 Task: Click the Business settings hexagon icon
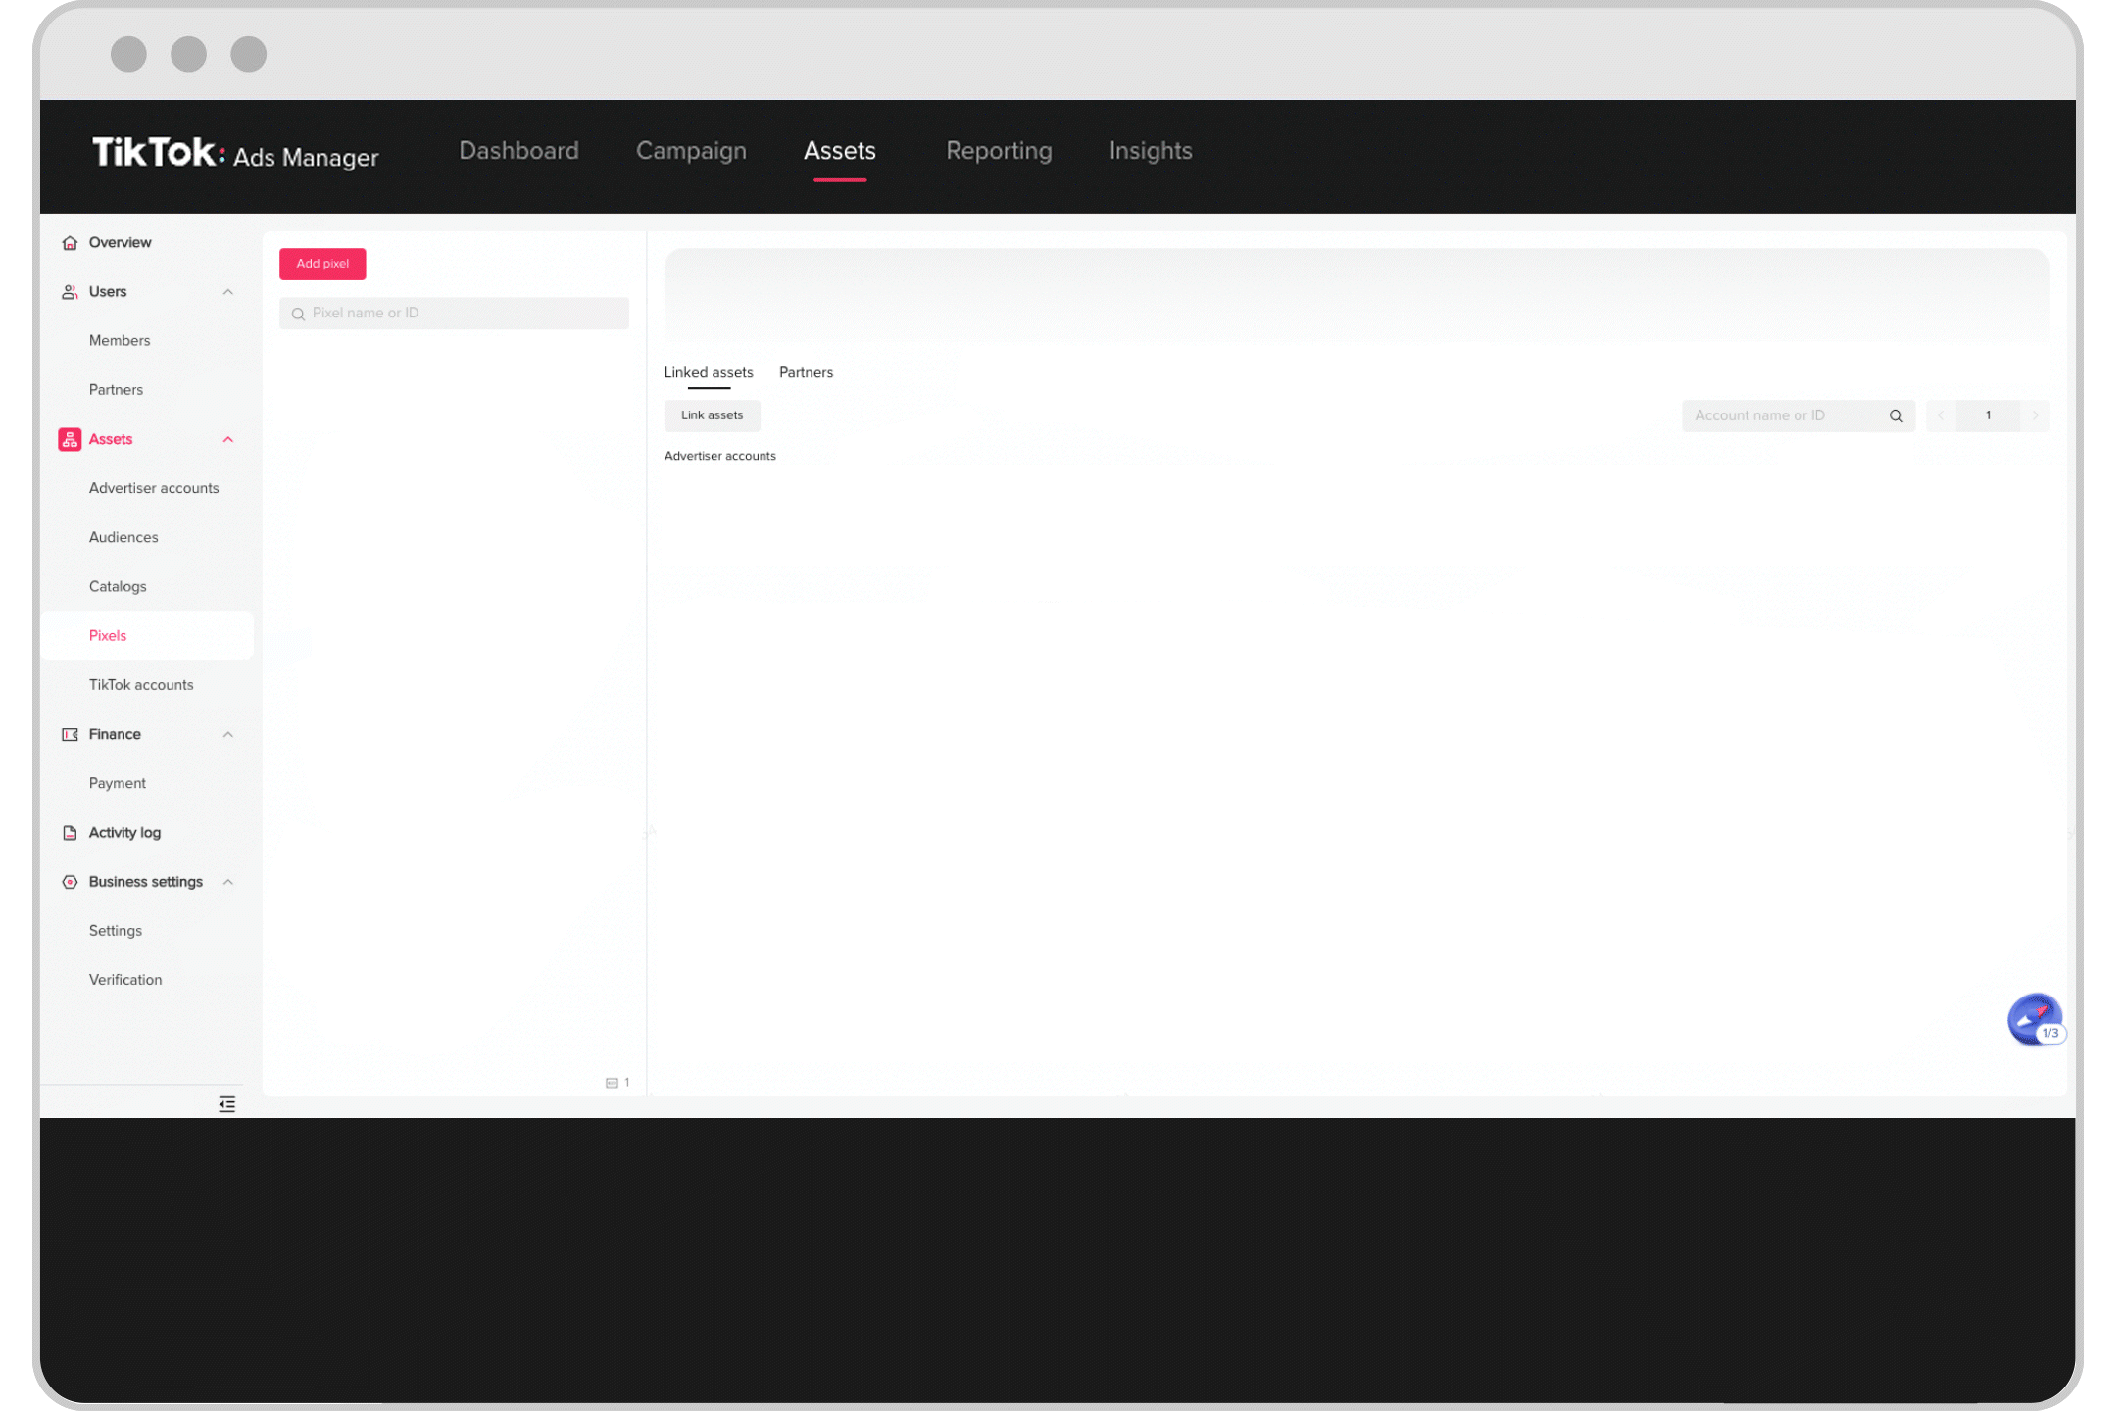click(70, 882)
